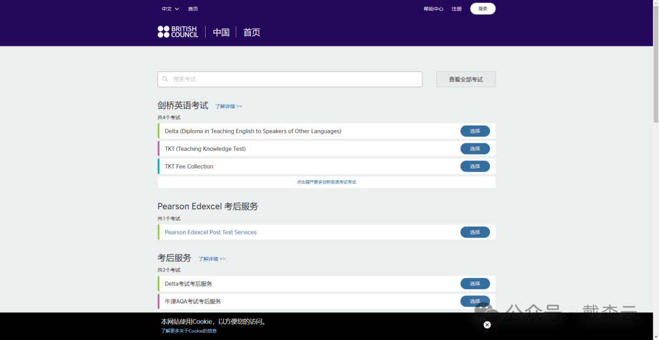Click the 牛津AQA考试考后服务 row text

point(193,302)
